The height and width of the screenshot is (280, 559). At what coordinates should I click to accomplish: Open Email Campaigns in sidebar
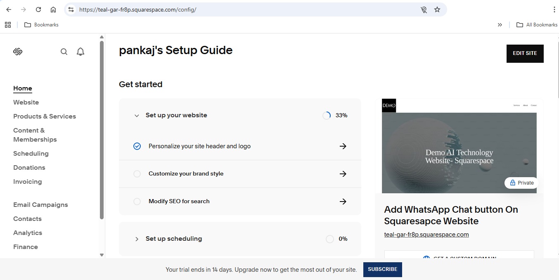40,205
